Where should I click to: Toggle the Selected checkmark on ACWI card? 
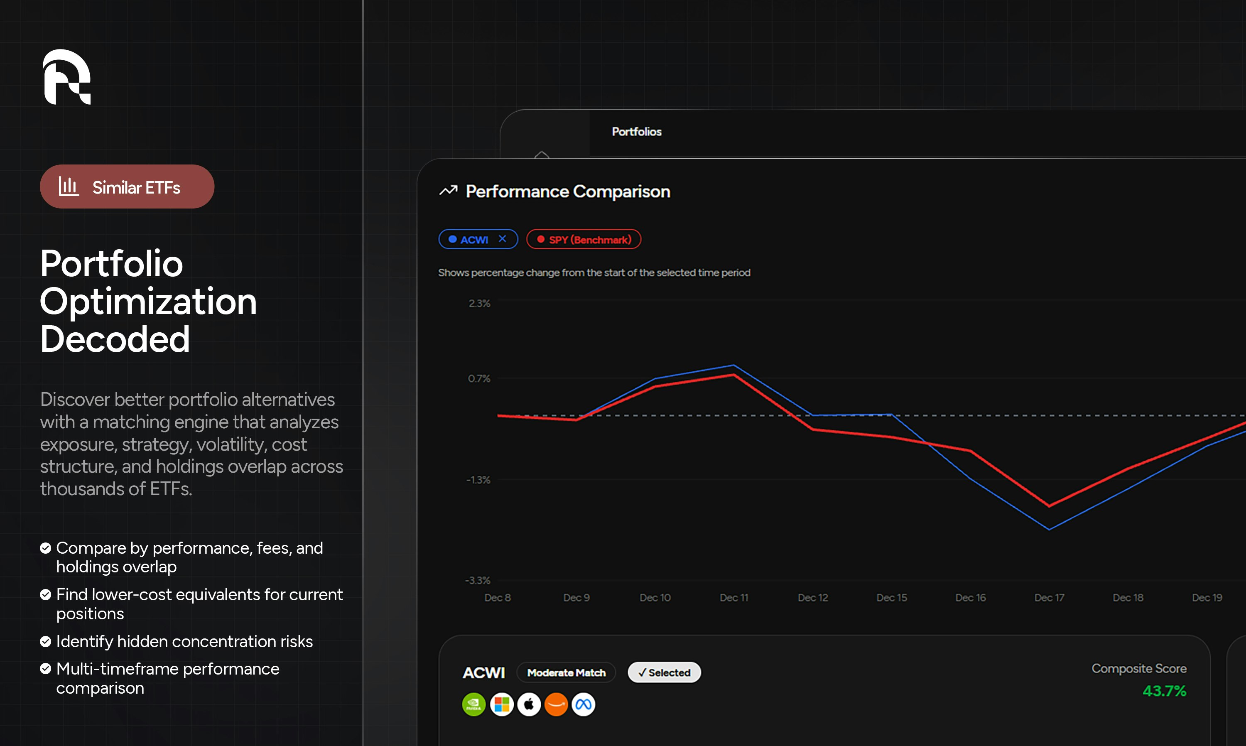tap(664, 672)
